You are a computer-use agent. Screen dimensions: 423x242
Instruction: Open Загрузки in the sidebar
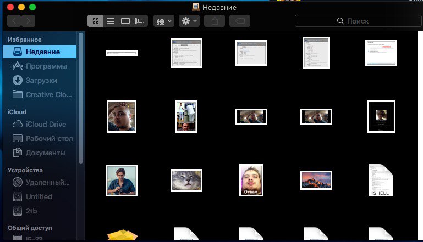click(40, 80)
